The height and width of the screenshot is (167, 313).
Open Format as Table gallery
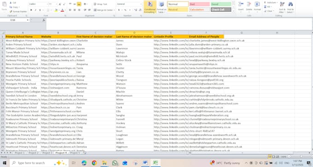click(162, 7)
